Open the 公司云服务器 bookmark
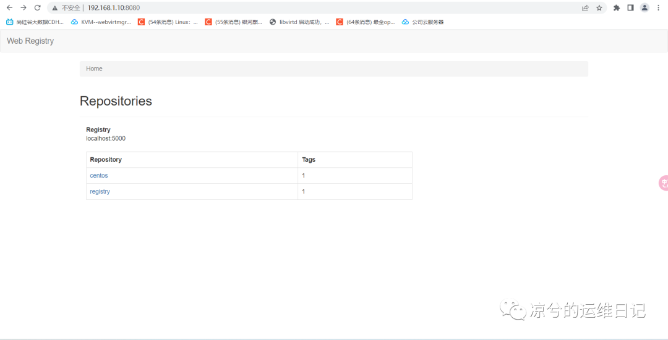This screenshot has height=340, width=668. click(423, 22)
